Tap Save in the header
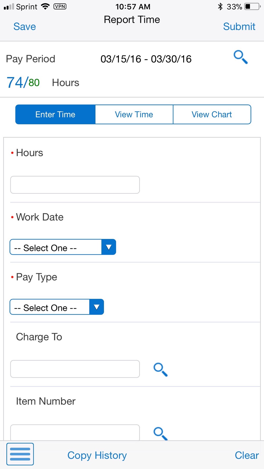The image size is (264, 469). (25, 27)
